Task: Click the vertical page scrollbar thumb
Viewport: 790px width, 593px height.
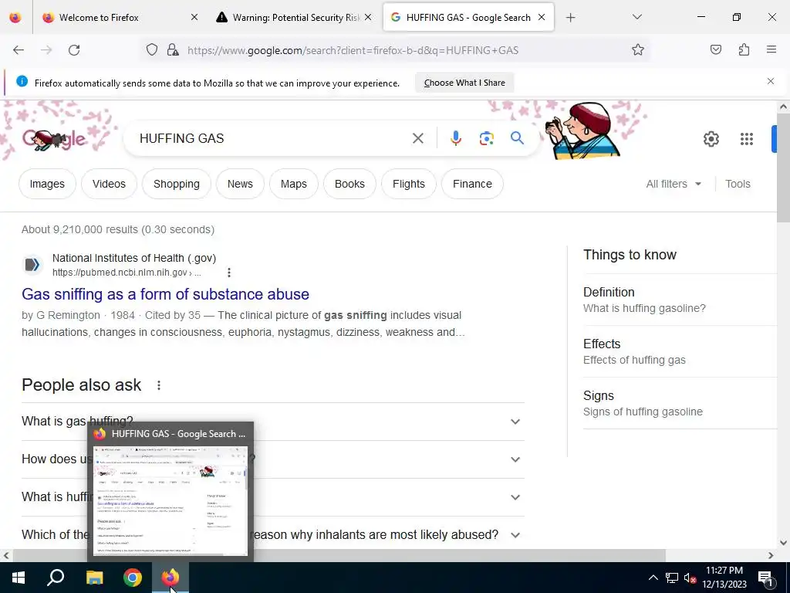Action: click(783, 168)
